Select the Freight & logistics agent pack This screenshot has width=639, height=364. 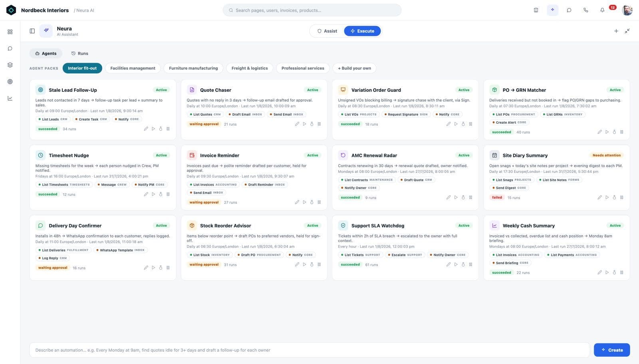(x=250, y=68)
